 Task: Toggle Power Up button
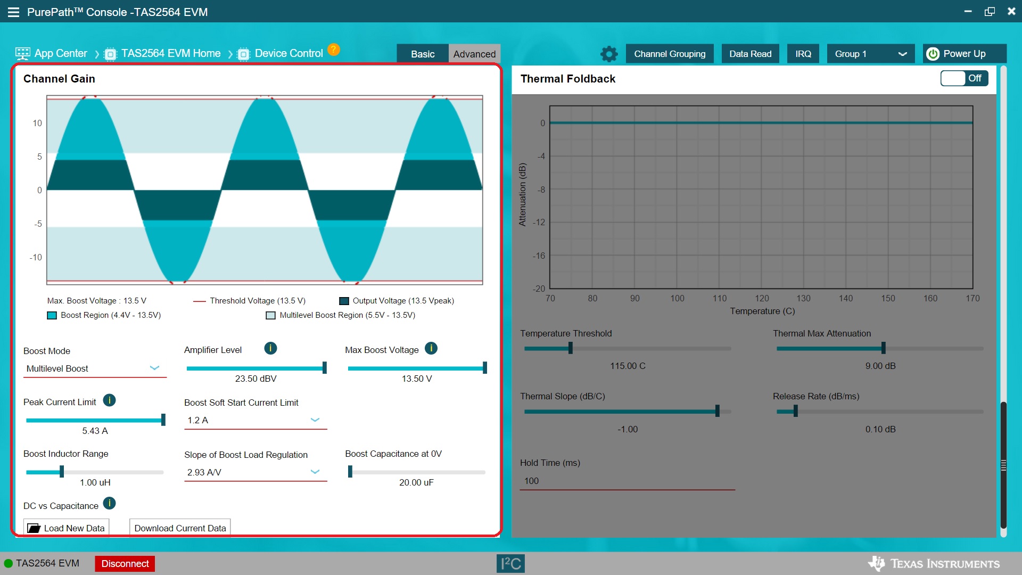click(964, 54)
